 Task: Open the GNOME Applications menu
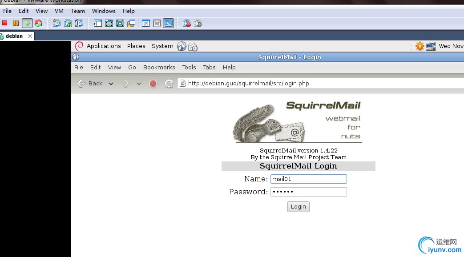click(104, 46)
